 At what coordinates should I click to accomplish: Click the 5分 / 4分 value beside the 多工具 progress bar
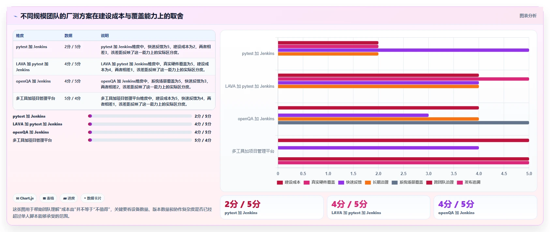(x=203, y=140)
